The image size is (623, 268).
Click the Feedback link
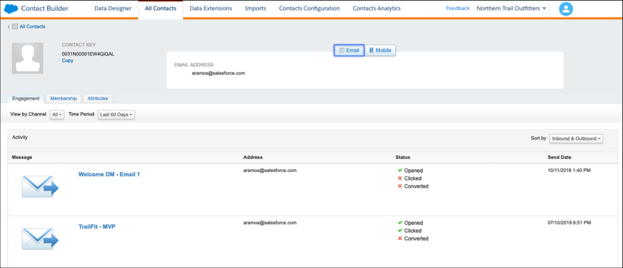(x=458, y=8)
